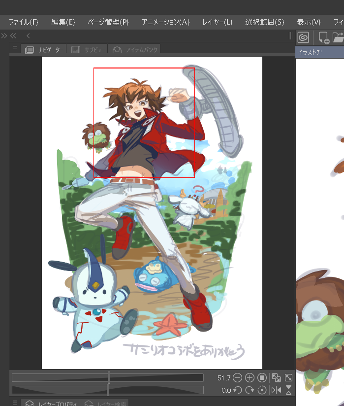Open the ファイル(F) menu
This screenshot has width=344, height=406.
click(23, 22)
